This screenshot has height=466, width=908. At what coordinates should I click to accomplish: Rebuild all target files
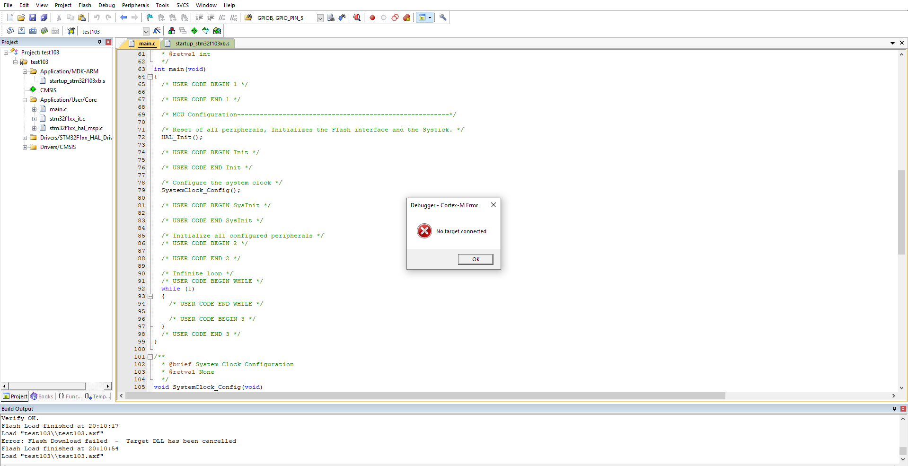pyautogui.click(x=33, y=31)
